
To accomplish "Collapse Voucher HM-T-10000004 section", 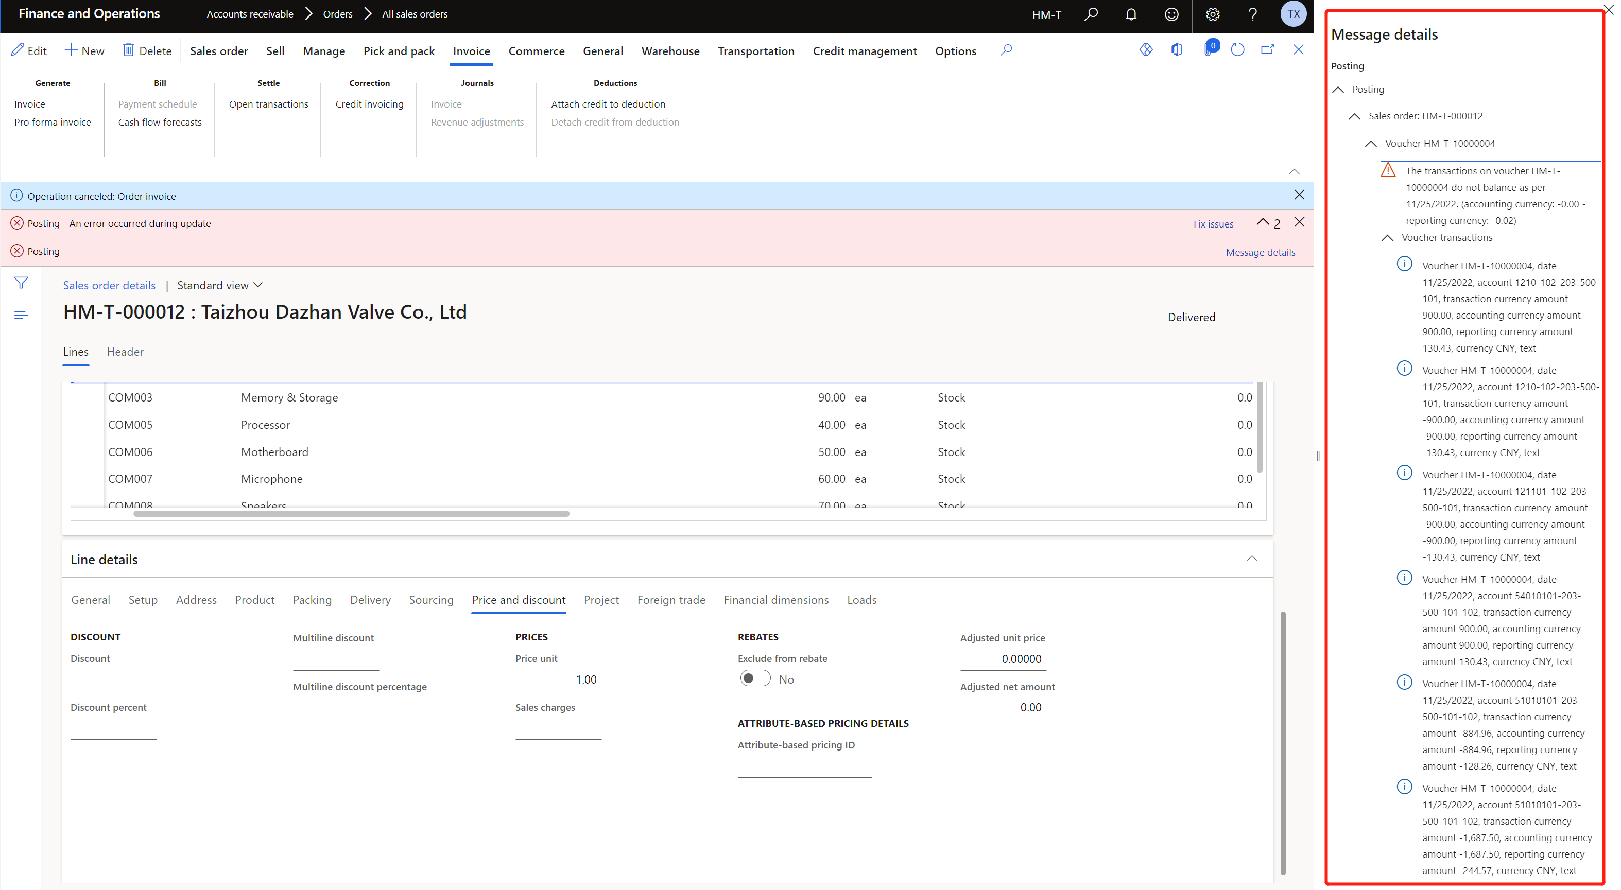I will (1371, 144).
